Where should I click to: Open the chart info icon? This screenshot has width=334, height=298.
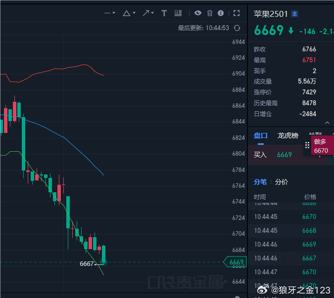tap(221, 13)
